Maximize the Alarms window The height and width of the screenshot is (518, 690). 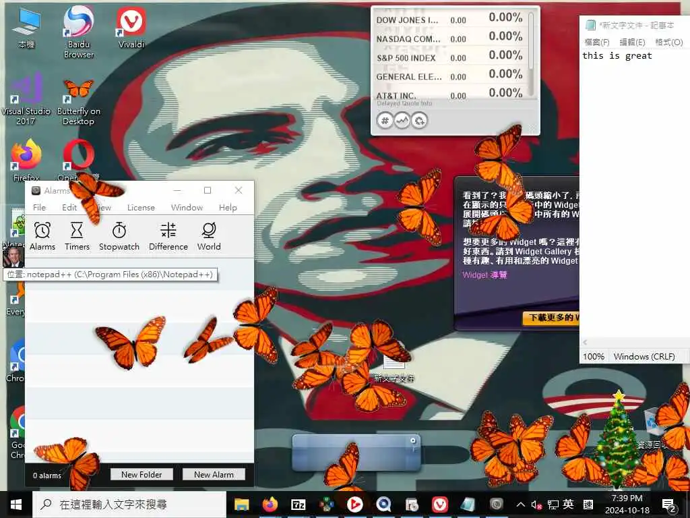point(208,190)
